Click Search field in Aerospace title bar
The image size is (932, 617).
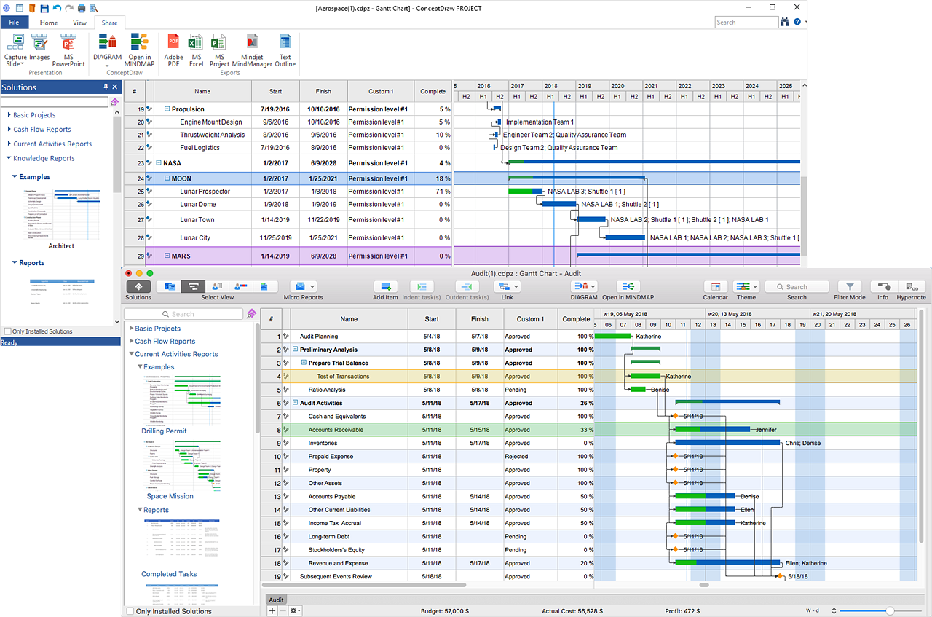(x=746, y=23)
